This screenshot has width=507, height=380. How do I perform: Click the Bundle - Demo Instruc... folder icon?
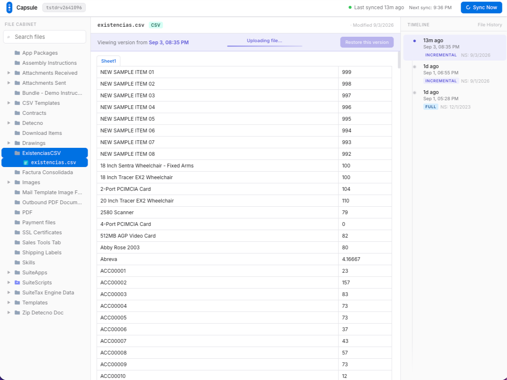(17, 93)
